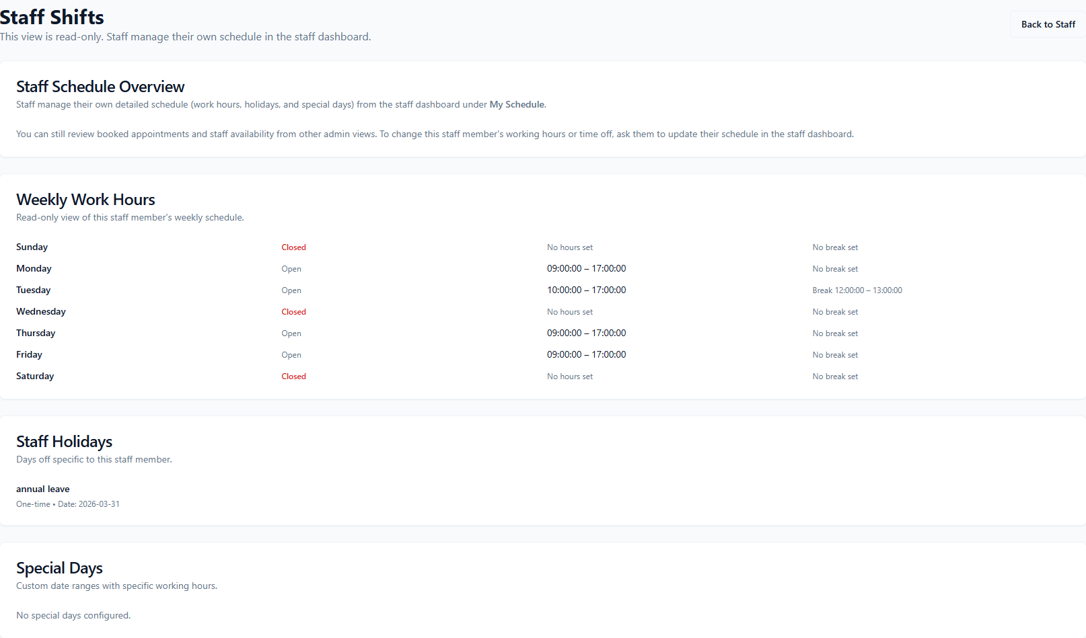Click the Back to Staff button
Screen dimensions: 1086x638
pyautogui.click(x=1048, y=24)
